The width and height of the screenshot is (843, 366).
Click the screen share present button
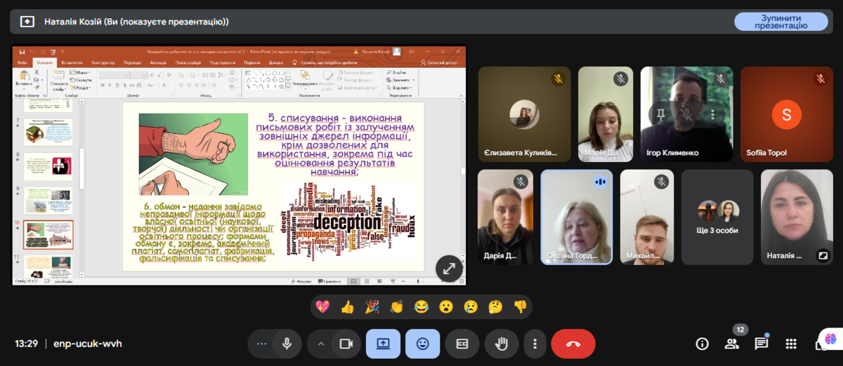click(383, 344)
